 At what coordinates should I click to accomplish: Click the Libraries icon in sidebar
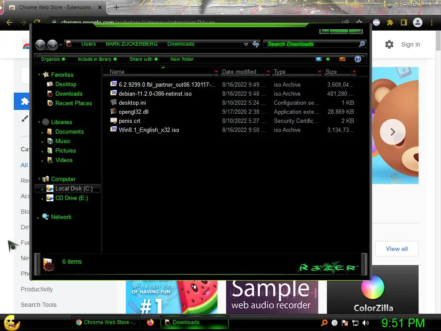(x=46, y=122)
